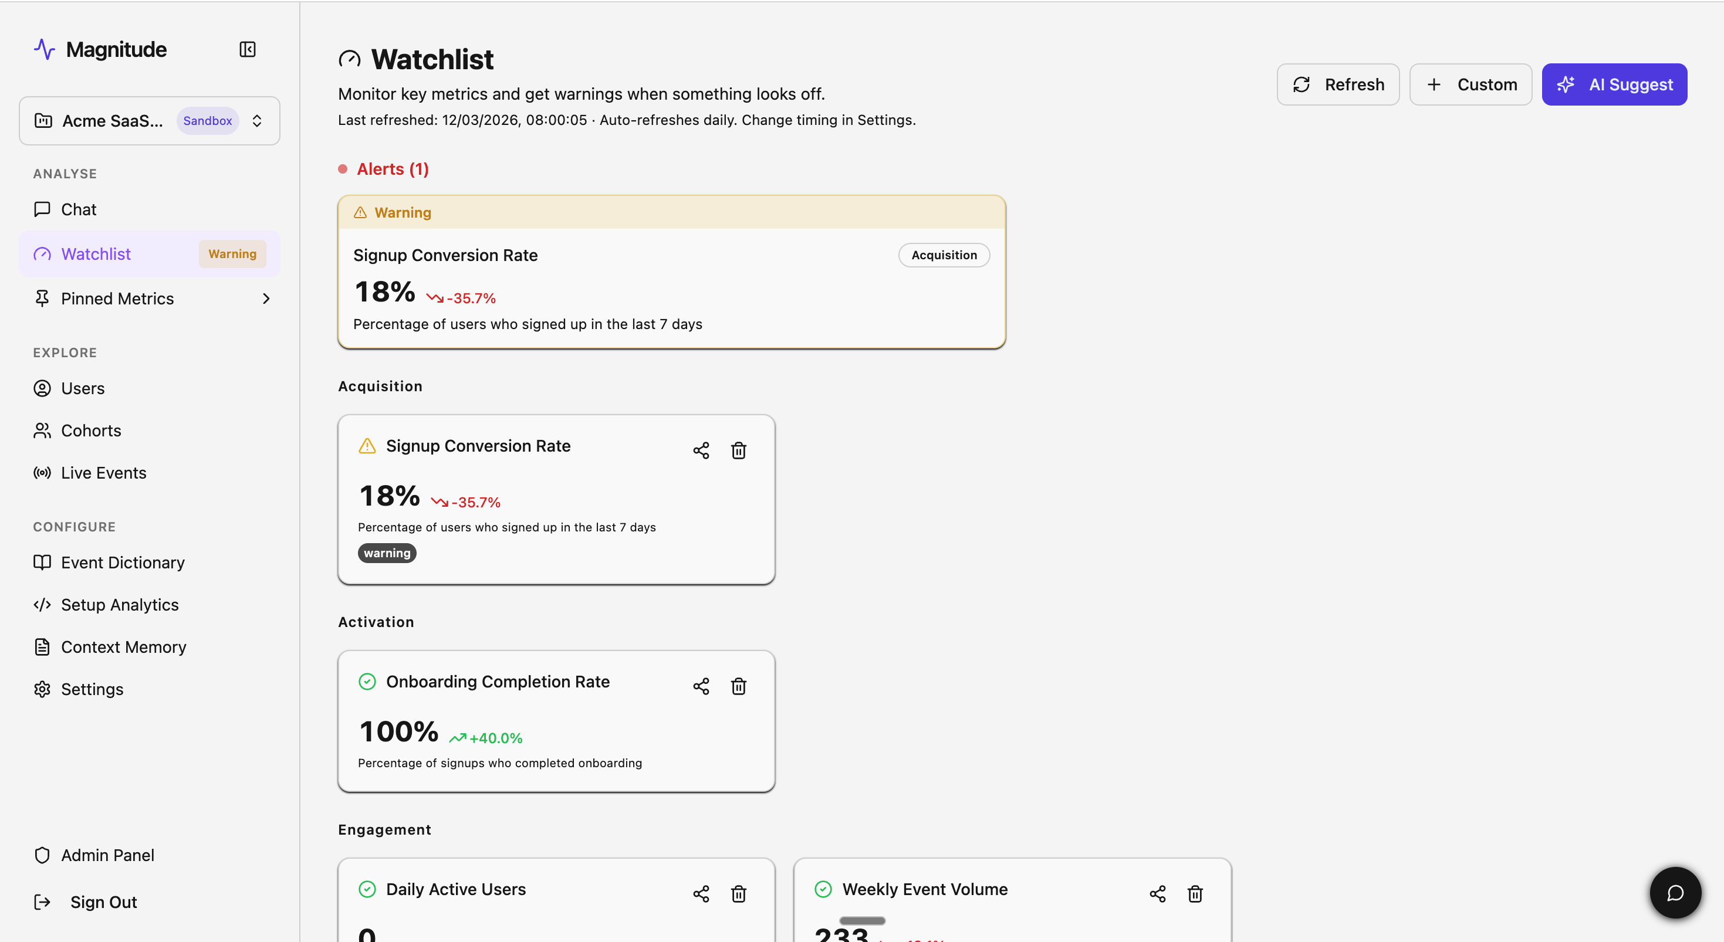Collapse the sidebar panel icon
1724x942 pixels.
point(247,49)
